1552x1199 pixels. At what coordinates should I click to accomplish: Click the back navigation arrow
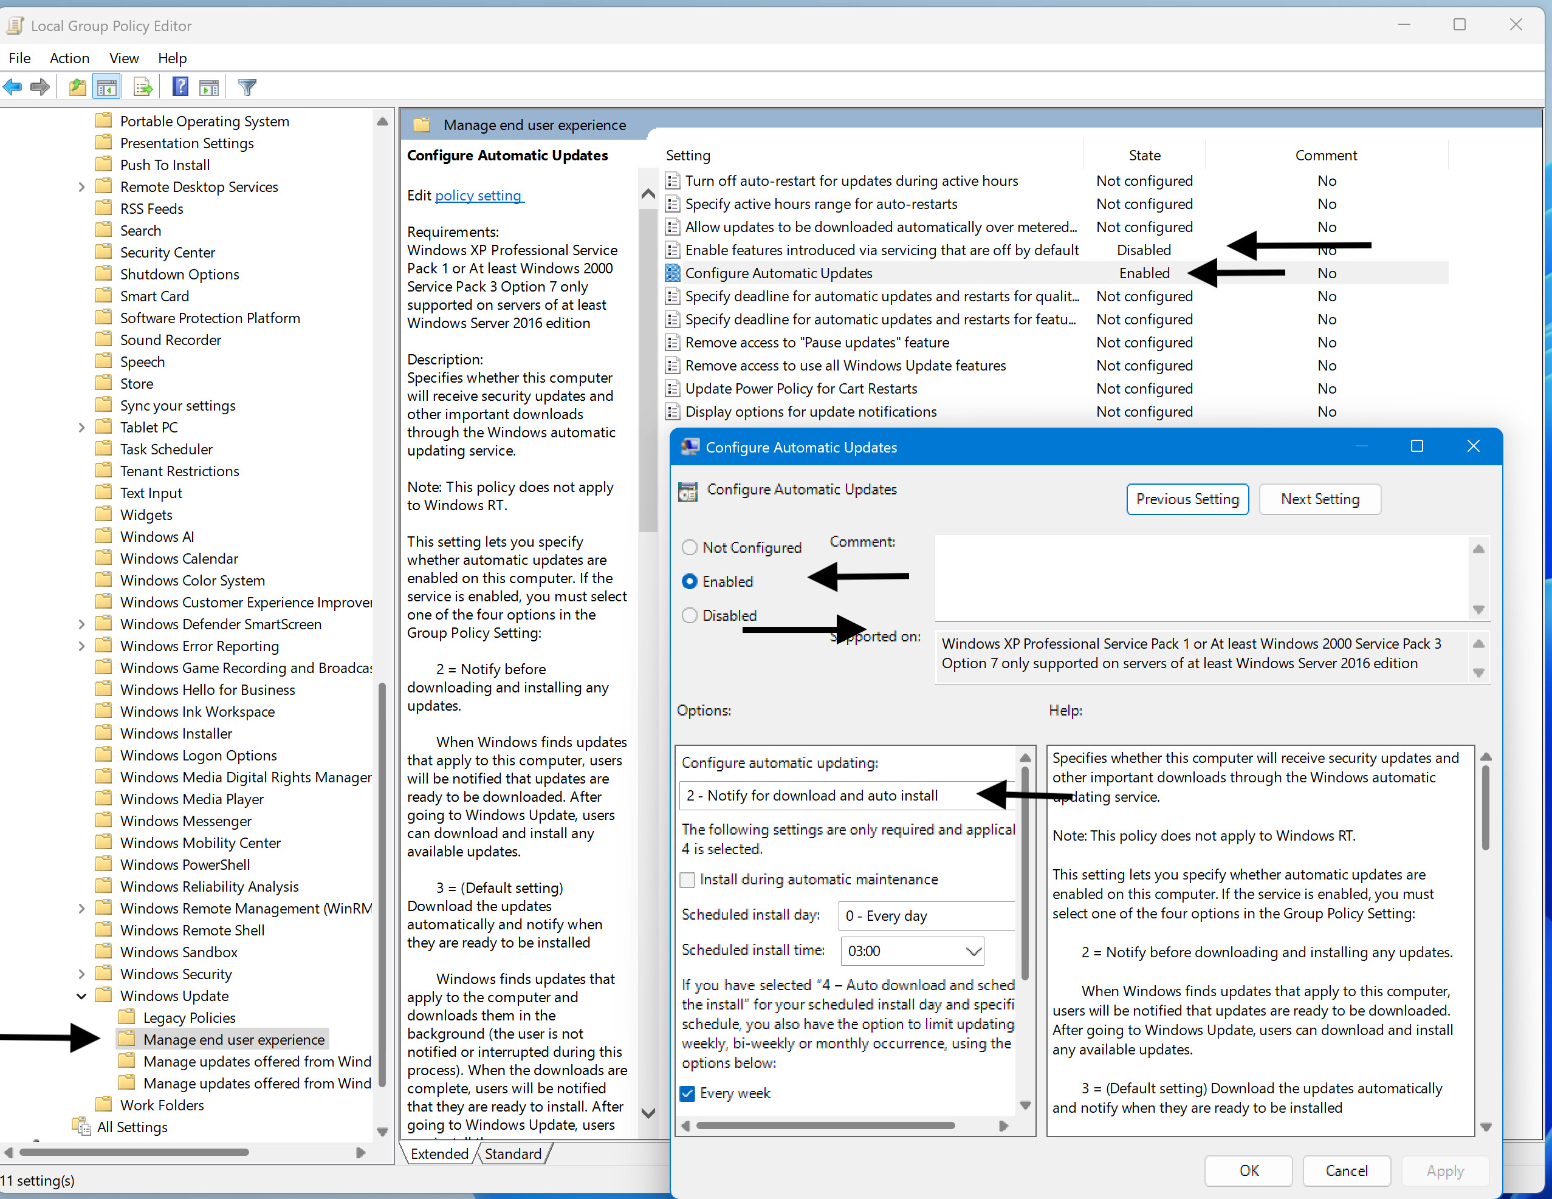[x=12, y=86]
